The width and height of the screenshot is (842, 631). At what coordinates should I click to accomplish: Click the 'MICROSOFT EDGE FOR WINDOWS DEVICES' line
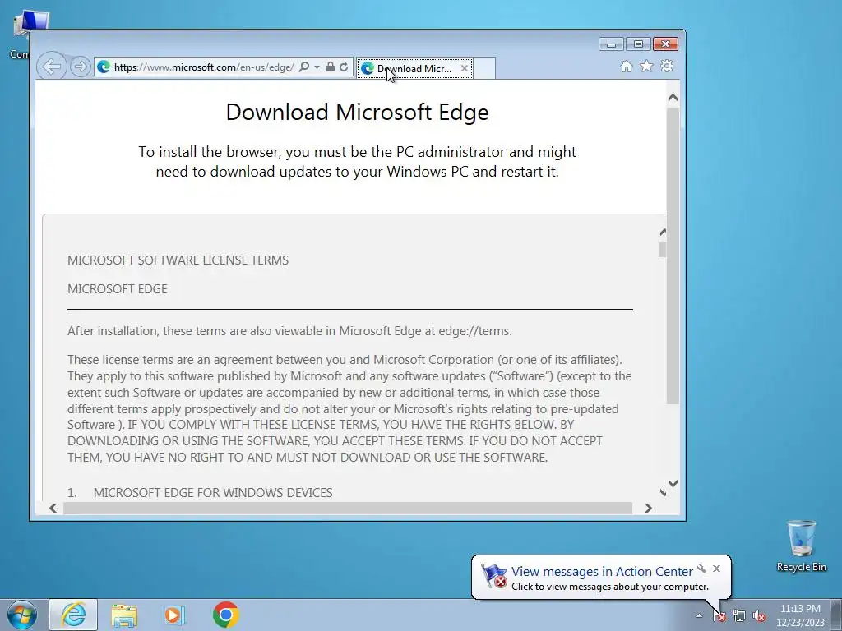click(x=213, y=493)
